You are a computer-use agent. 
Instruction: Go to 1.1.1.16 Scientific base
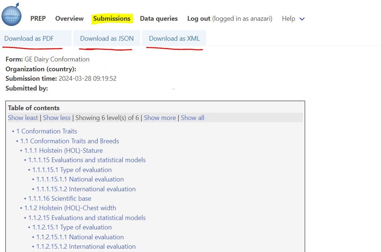(x=60, y=199)
